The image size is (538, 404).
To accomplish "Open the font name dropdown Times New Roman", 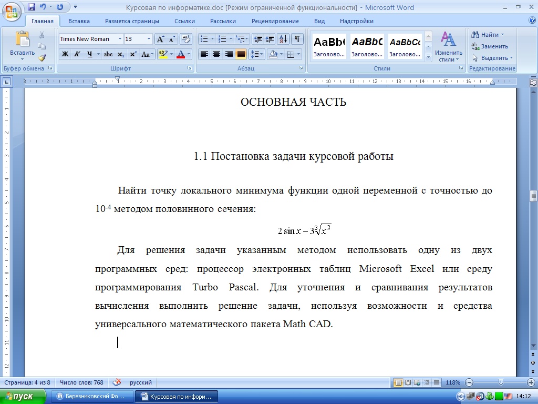I will [x=120, y=39].
